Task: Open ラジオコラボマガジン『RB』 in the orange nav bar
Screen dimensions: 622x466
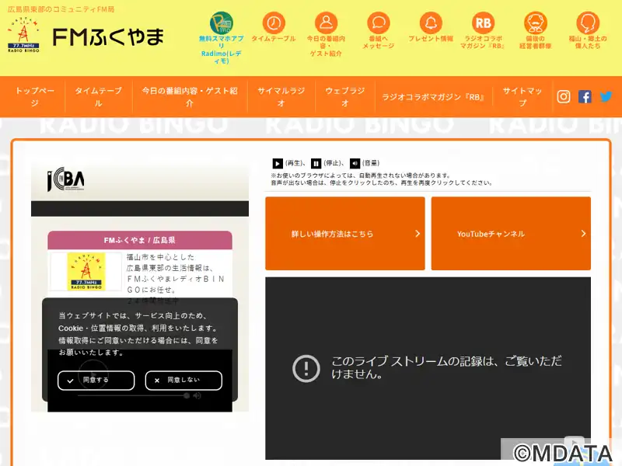Action: [433, 96]
